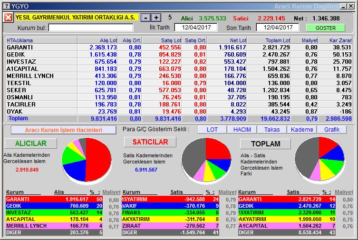Open the Kademe view tab
Viewport: 358px width, 240px height.
pyautogui.click(x=301, y=130)
